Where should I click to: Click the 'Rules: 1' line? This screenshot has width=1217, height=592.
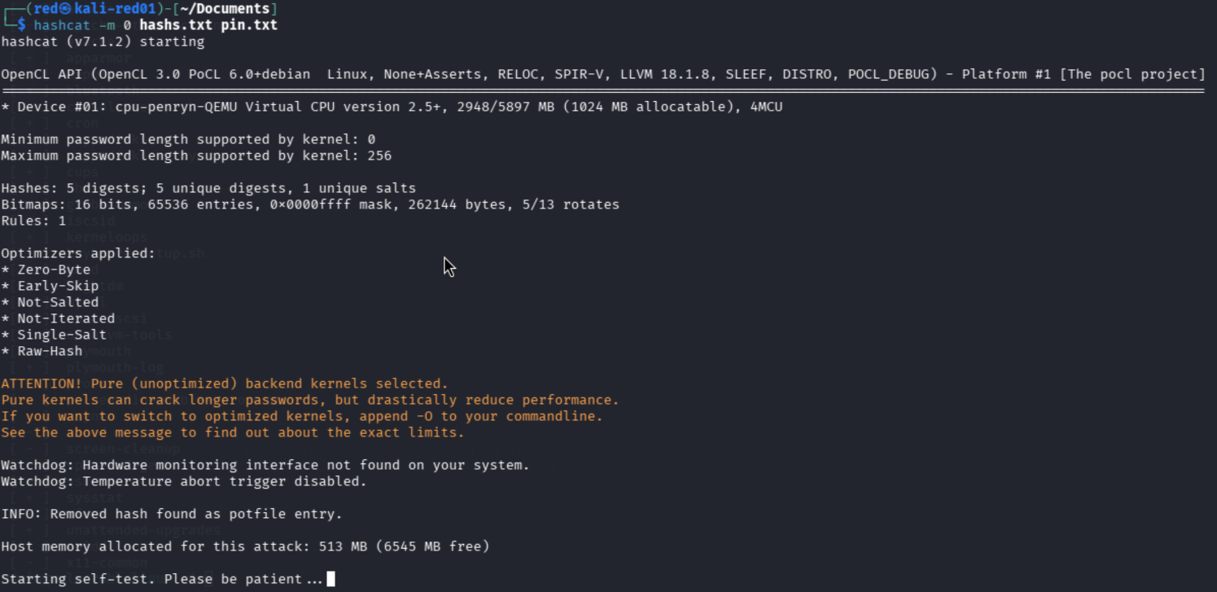[x=33, y=221]
